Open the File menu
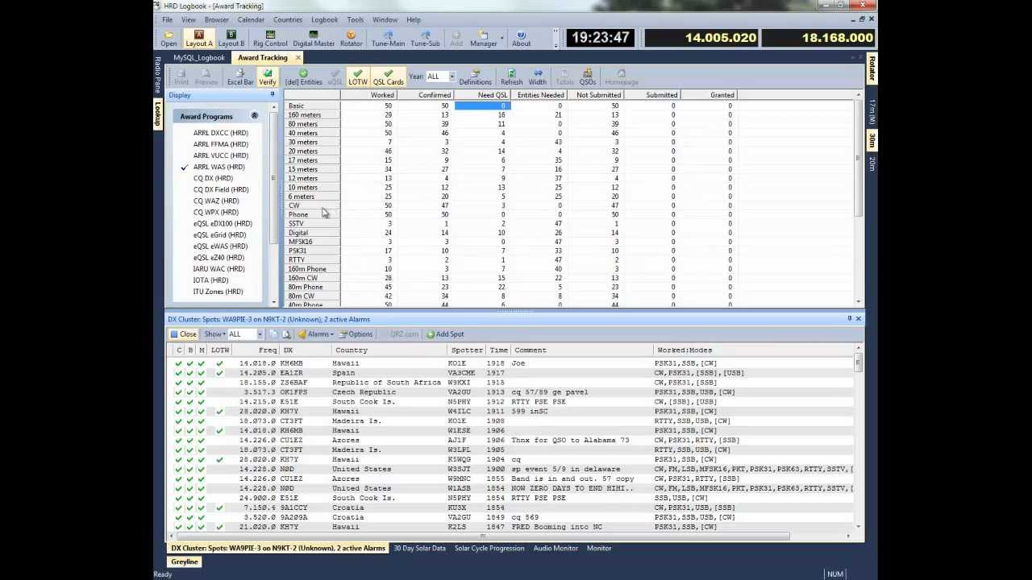 pyautogui.click(x=167, y=19)
